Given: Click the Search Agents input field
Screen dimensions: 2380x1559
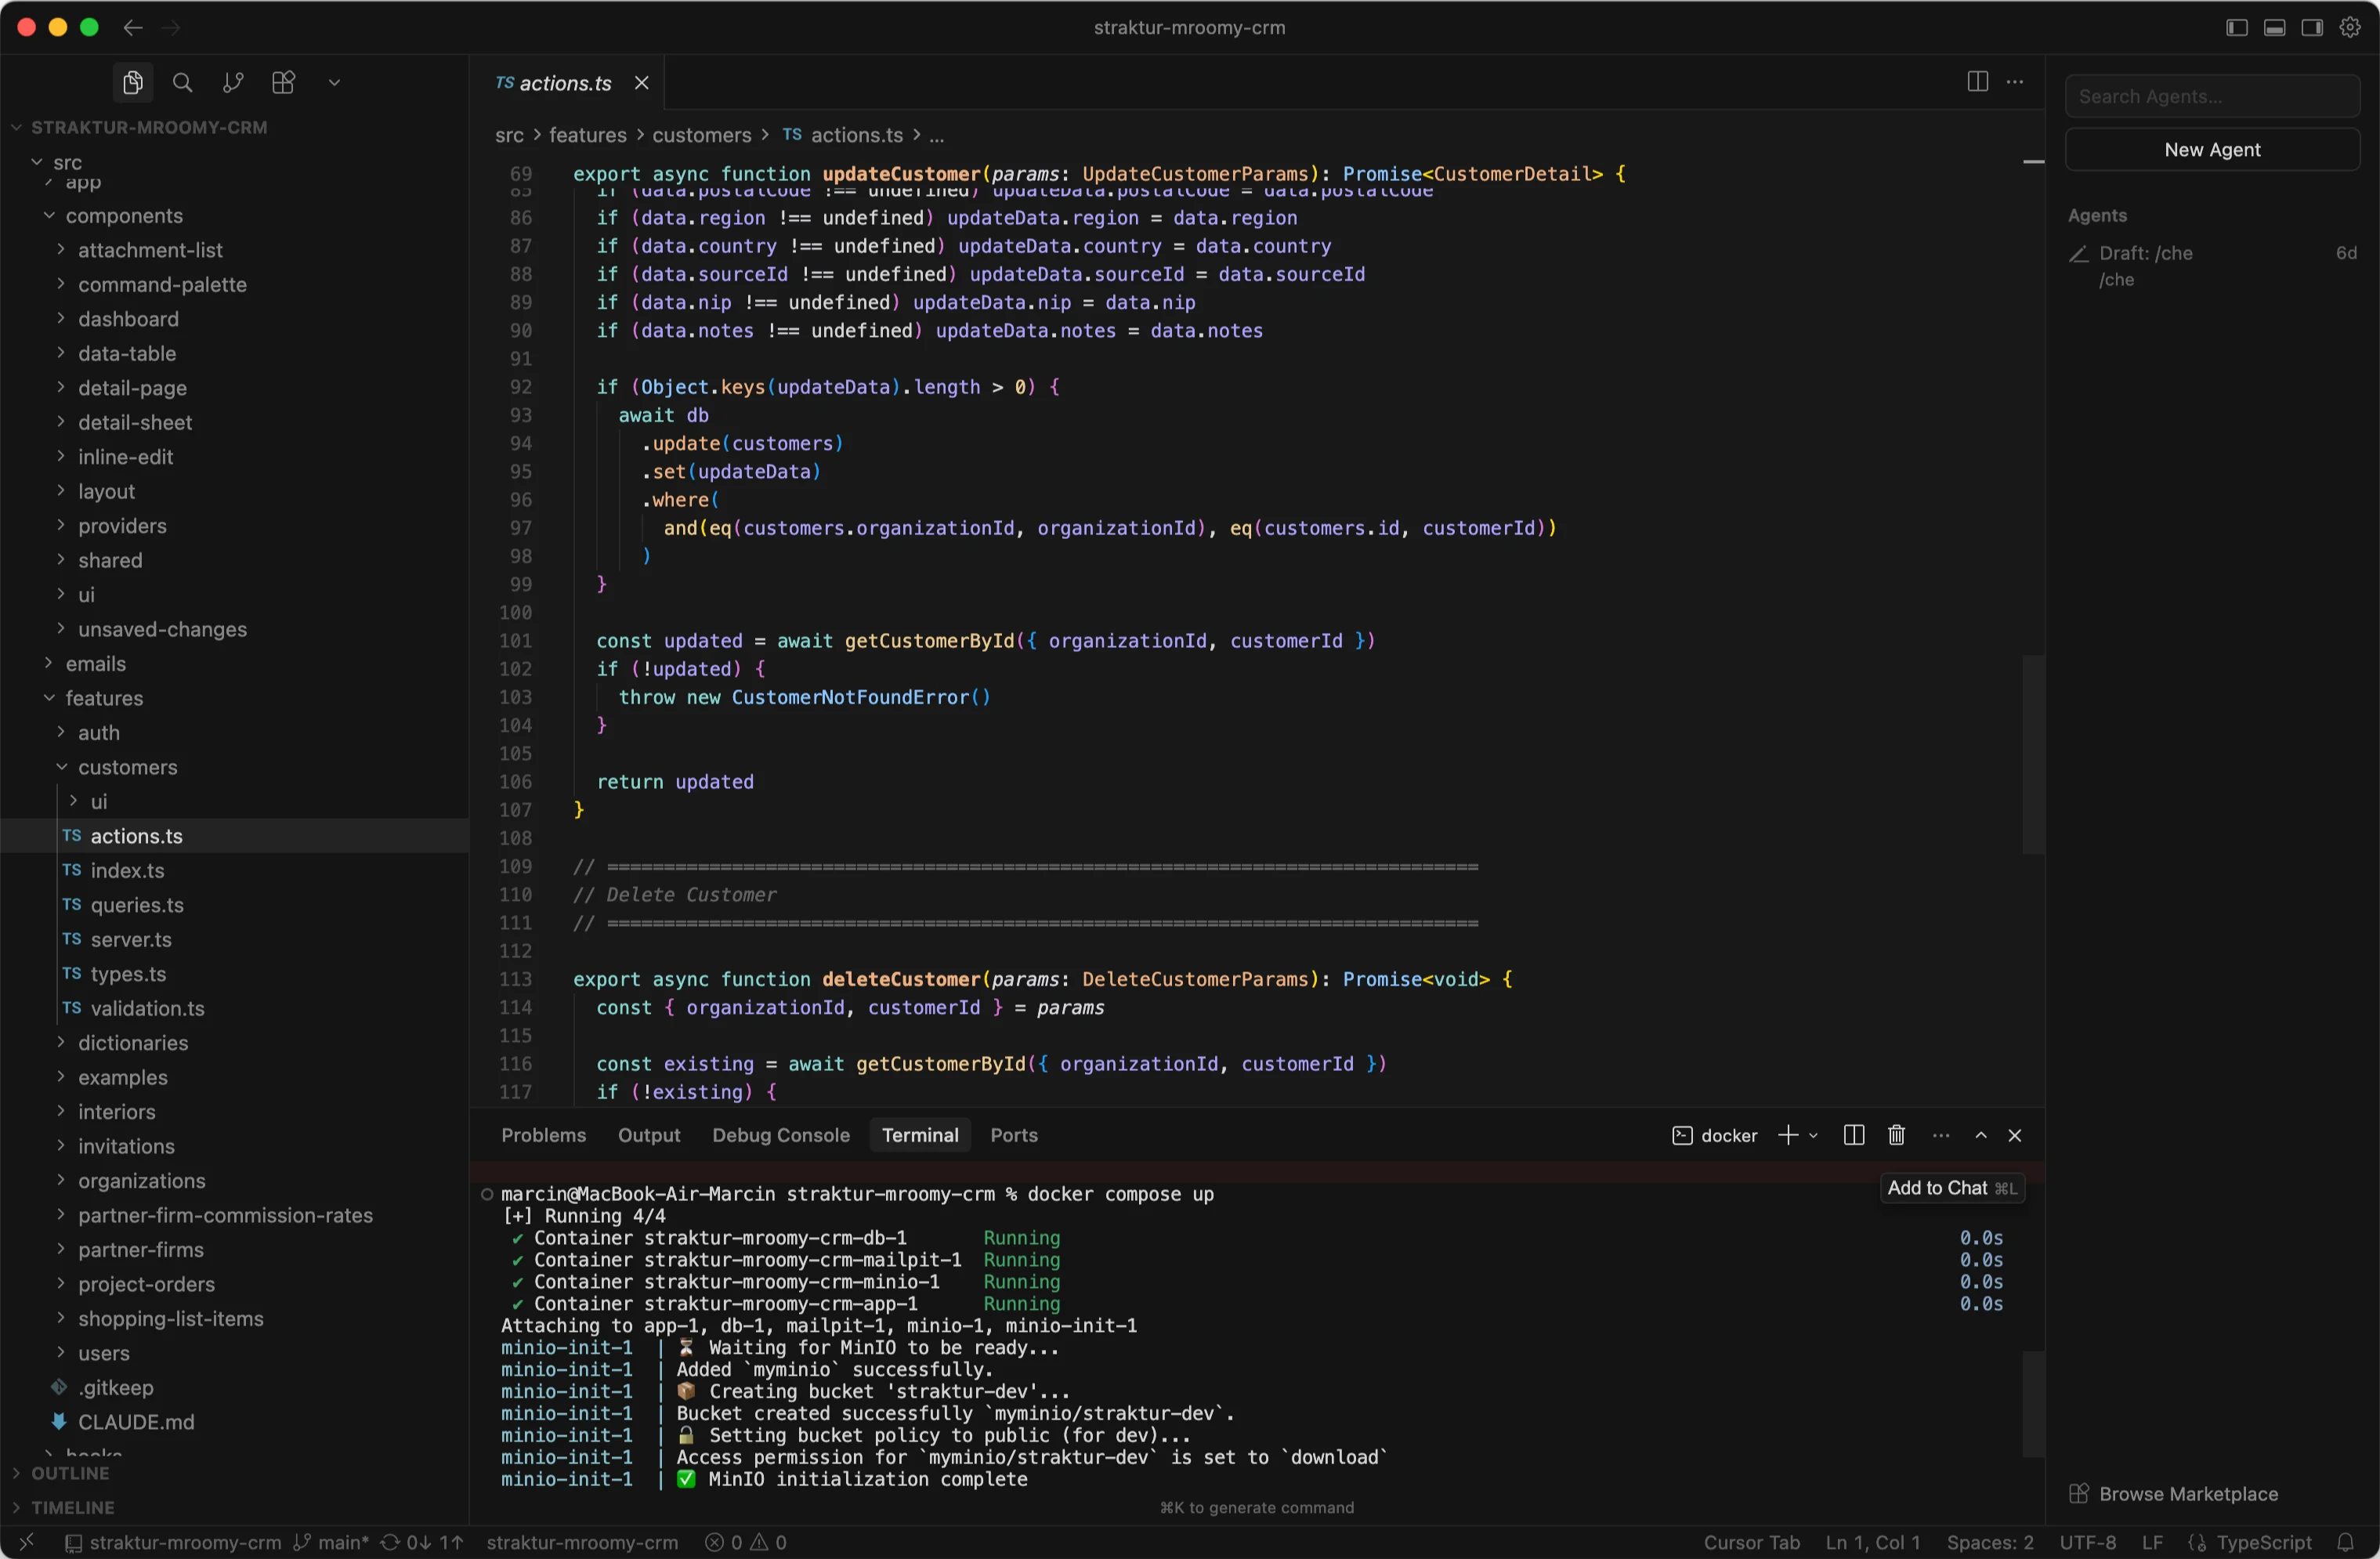Looking at the screenshot, I should point(2212,96).
